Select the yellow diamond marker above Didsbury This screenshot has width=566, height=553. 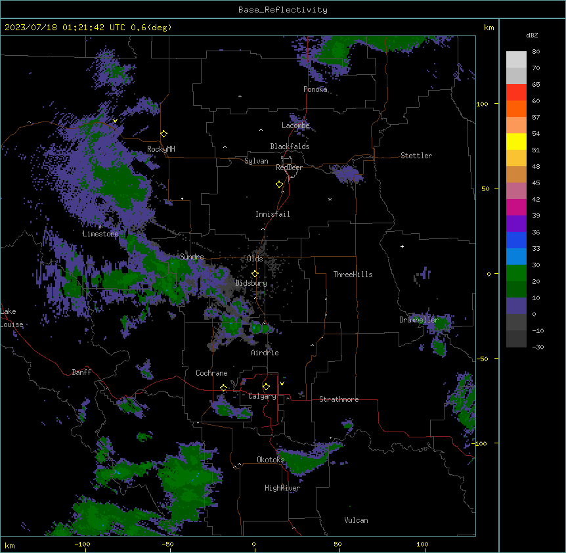255,274
